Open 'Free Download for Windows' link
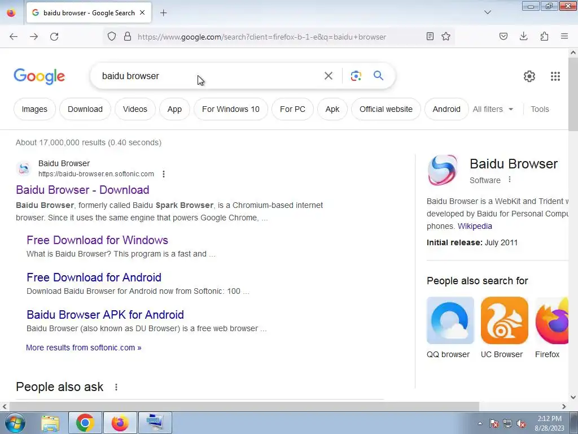The height and width of the screenshot is (434, 578). click(x=97, y=240)
